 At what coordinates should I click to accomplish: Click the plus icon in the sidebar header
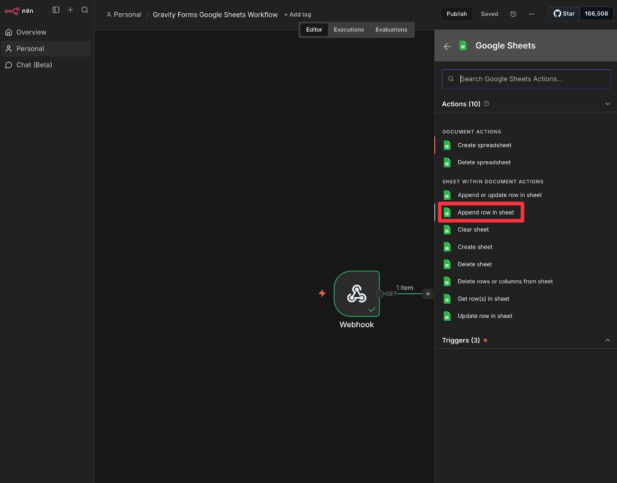70,10
